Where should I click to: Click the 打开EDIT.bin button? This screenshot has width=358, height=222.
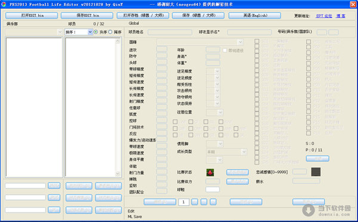pyautogui.click(x=32, y=16)
